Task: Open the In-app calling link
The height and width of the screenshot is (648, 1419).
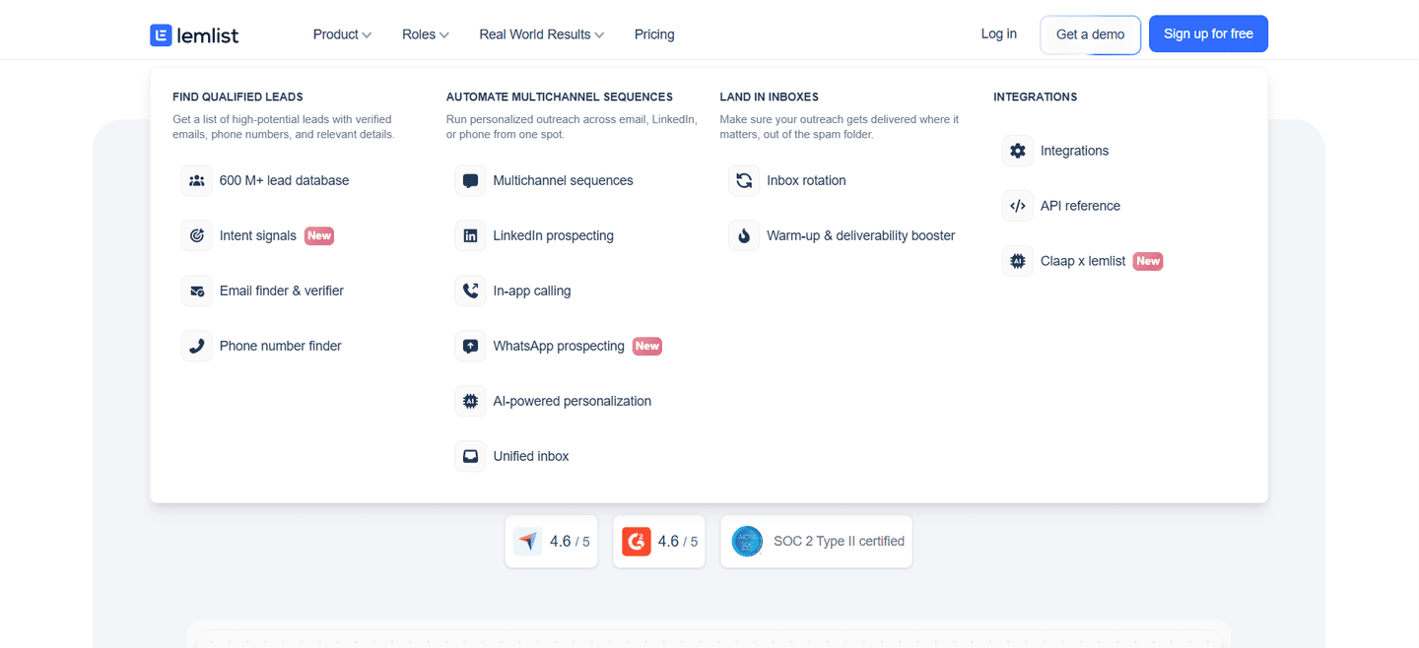Action: [x=532, y=291]
